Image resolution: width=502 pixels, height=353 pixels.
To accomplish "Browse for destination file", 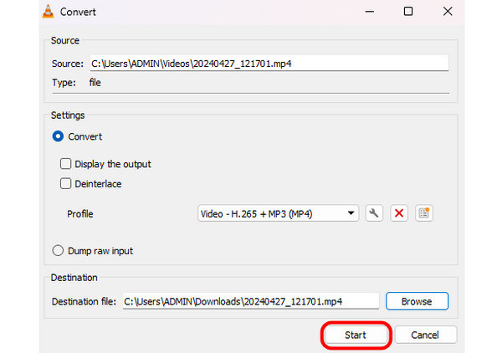I will pos(417,301).
